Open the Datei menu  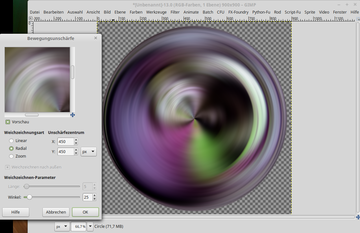[x=35, y=12]
